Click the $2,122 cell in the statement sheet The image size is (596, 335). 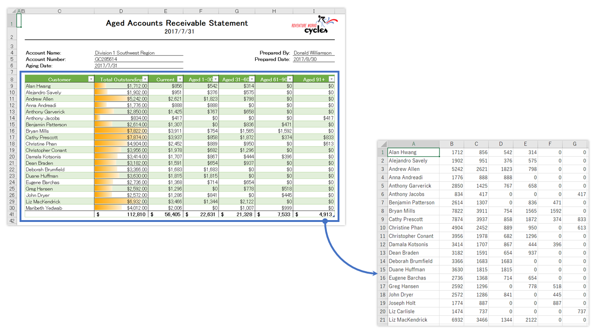[237, 201]
